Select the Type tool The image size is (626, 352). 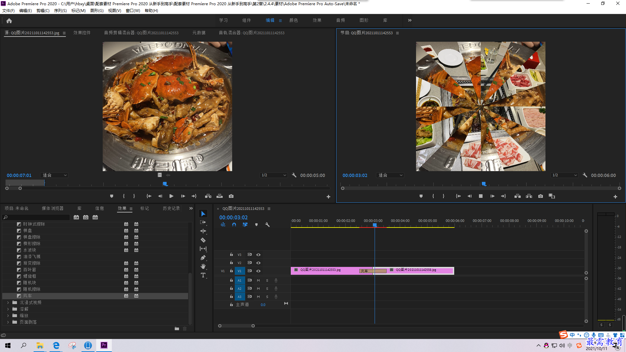tap(203, 275)
